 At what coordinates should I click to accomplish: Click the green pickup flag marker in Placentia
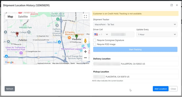[76, 37]
